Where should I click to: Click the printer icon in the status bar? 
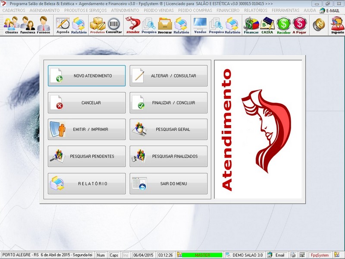293,255
